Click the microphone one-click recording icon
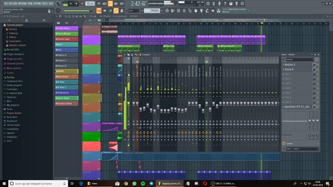The image size is (333, 187). tap(219, 4)
